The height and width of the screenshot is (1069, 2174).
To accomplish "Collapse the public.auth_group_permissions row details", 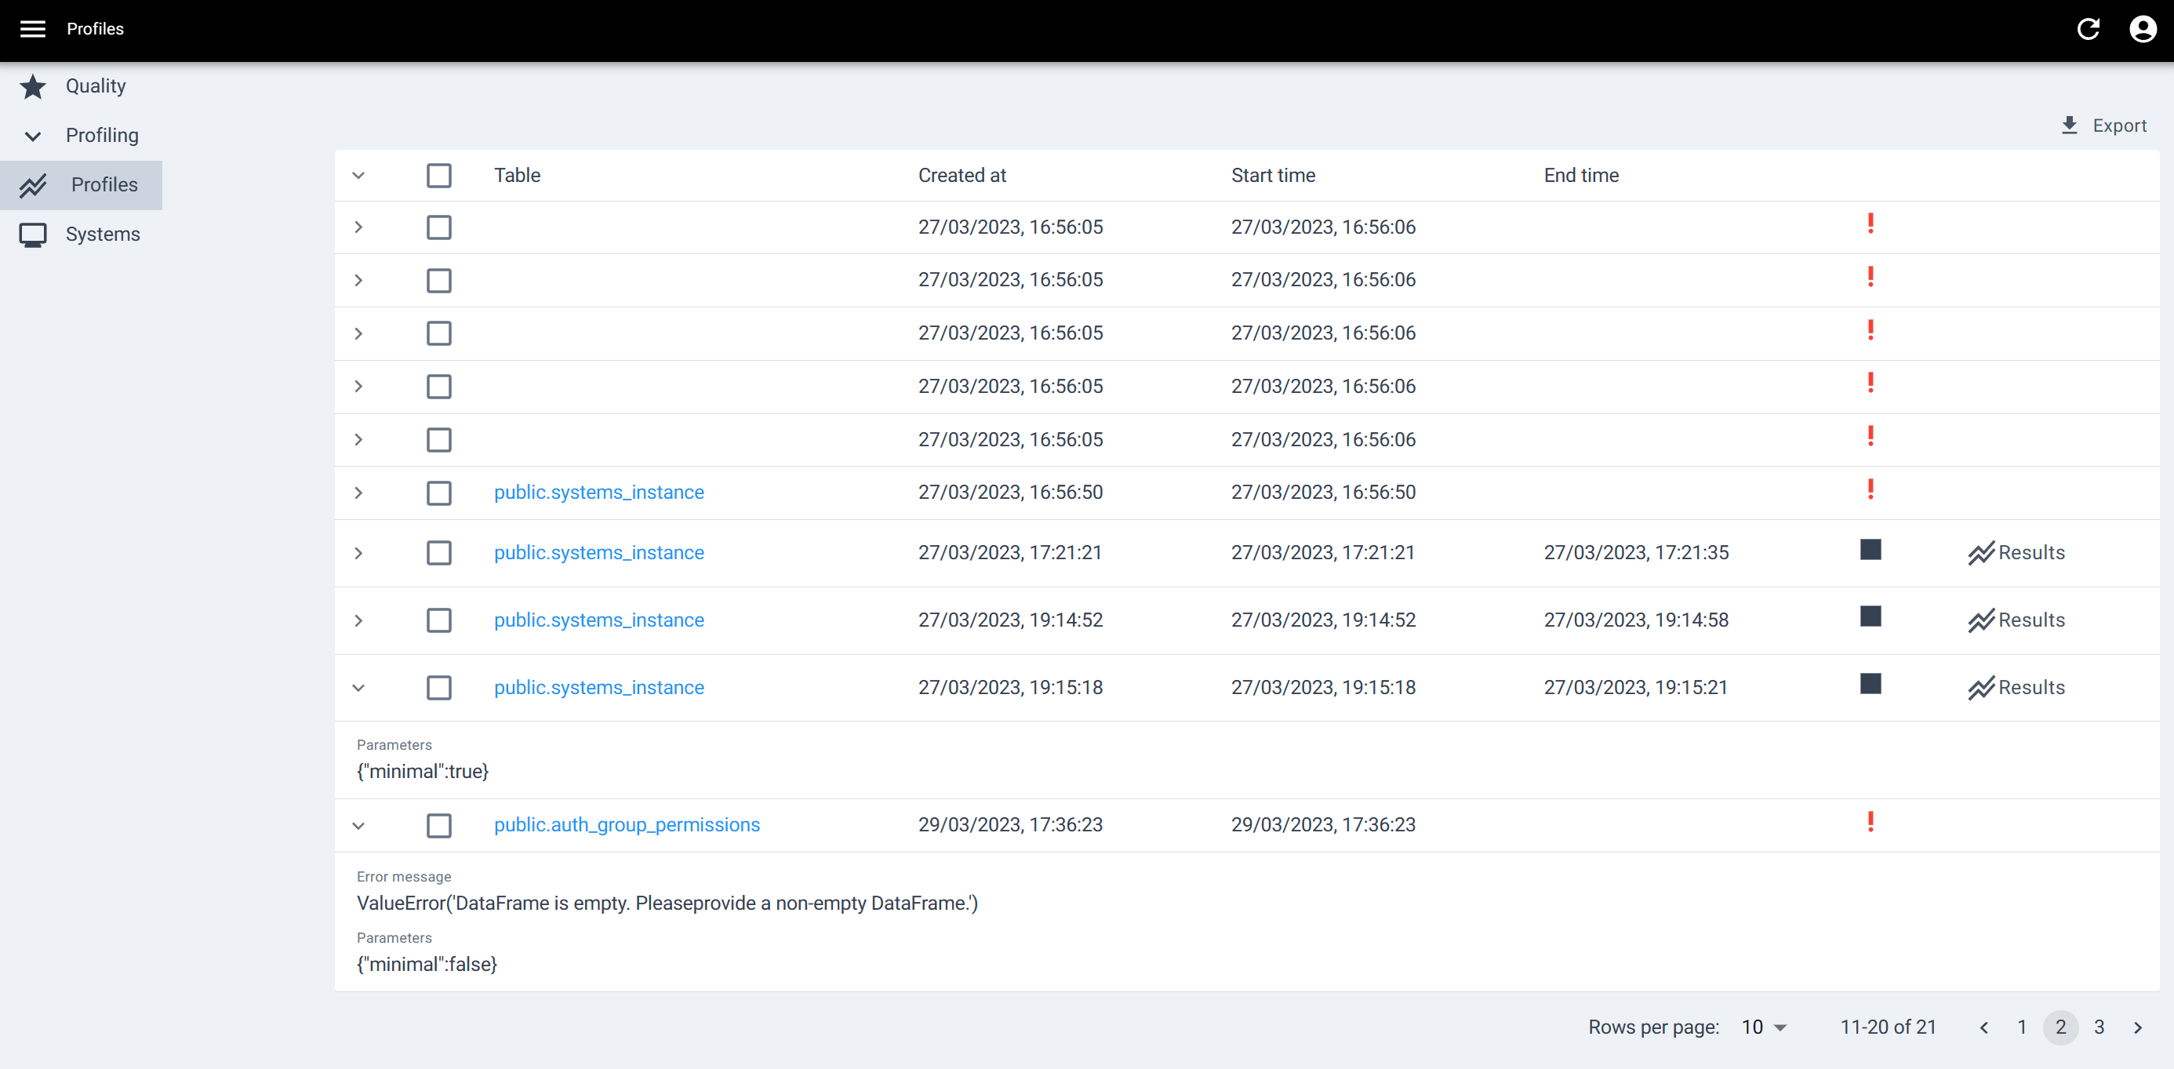I will [358, 826].
